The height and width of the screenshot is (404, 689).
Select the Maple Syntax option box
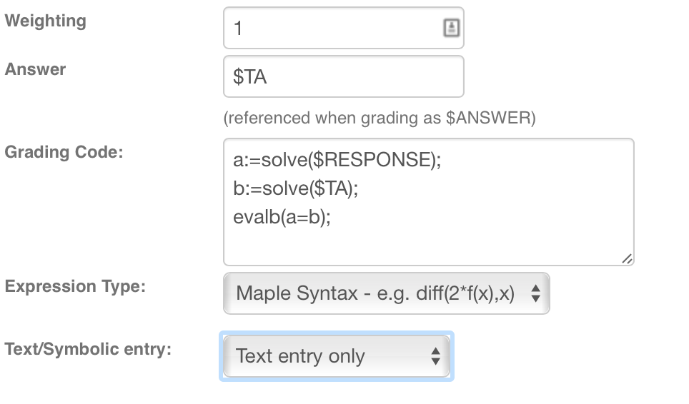(386, 293)
